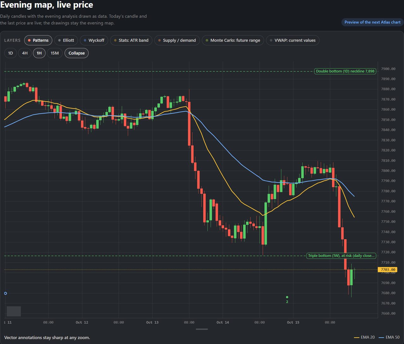Enable the Wyckoff layer
The height and width of the screenshot is (344, 404).
94,40
